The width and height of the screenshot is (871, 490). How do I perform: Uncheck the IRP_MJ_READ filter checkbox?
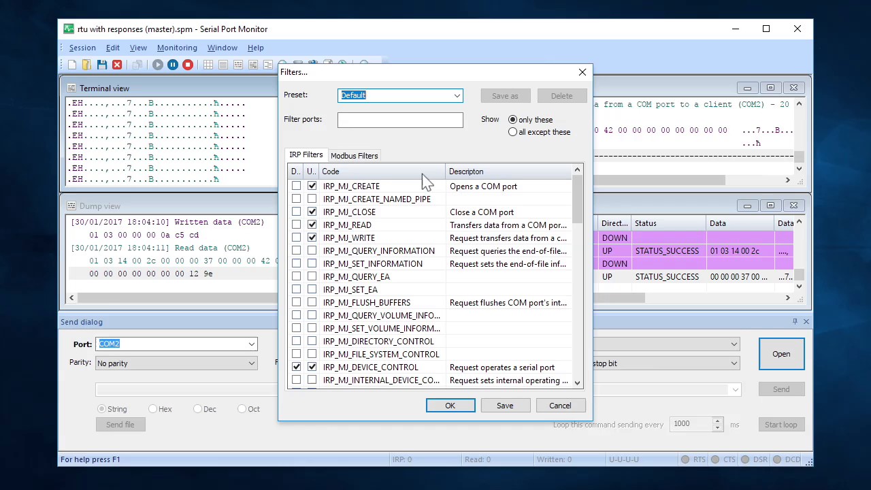point(312,225)
